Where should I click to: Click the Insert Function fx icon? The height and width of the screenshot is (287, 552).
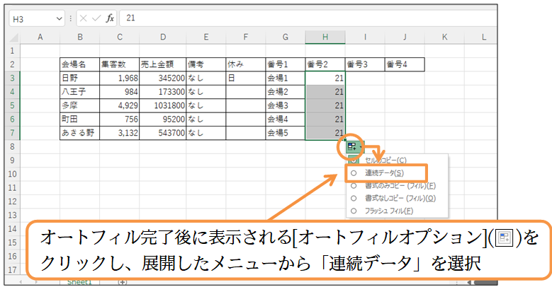click(x=110, y=18)
